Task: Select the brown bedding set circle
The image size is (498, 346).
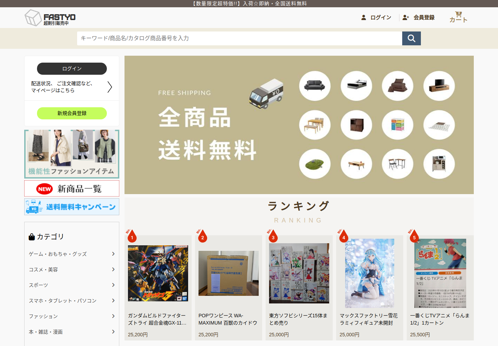Action: (x=398, y=86)
